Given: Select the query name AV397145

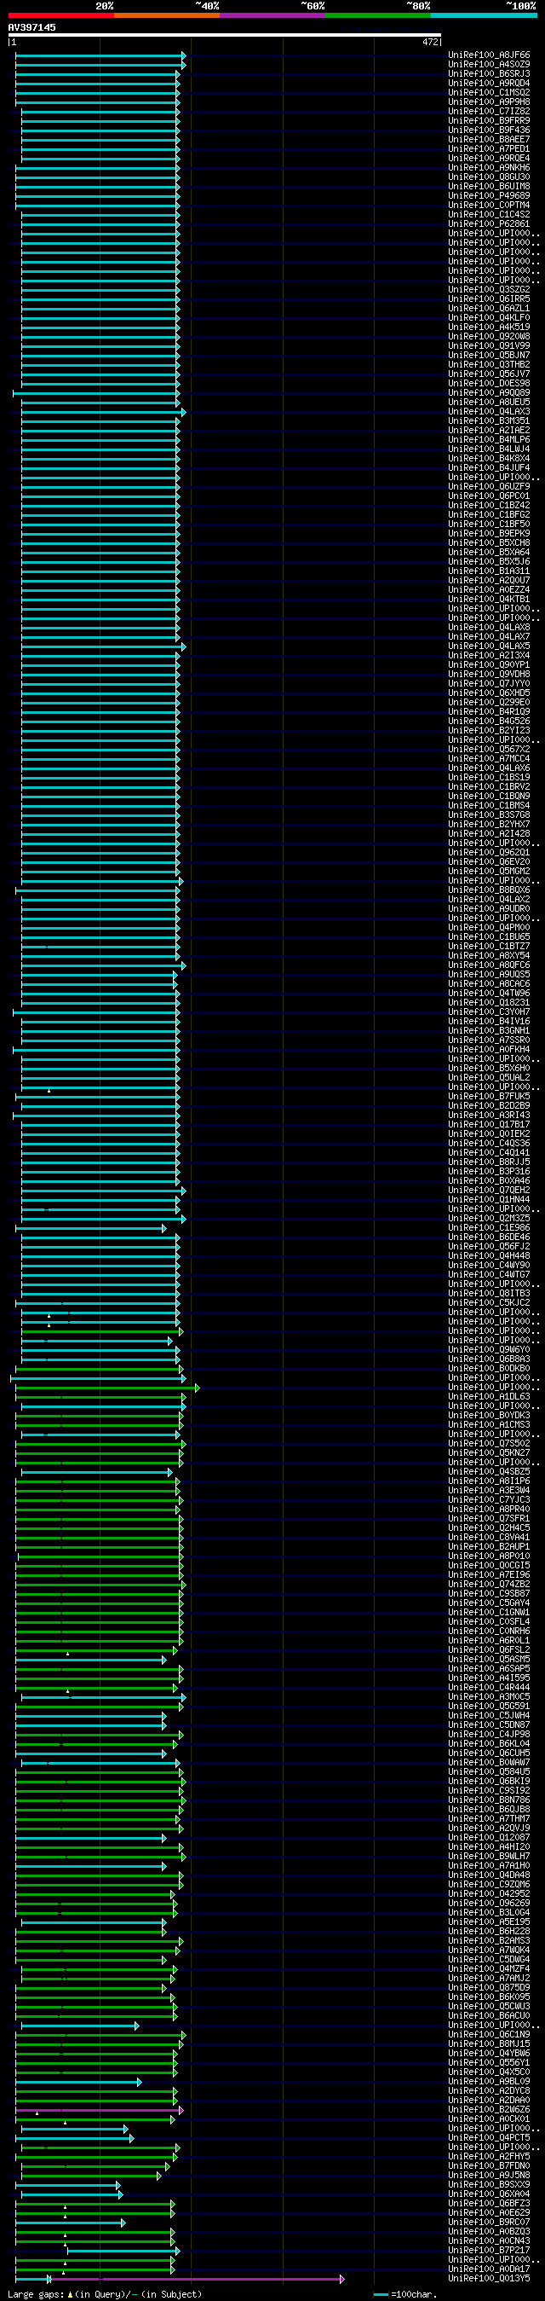Looking at the screenshot, I should tap(32, 26).
